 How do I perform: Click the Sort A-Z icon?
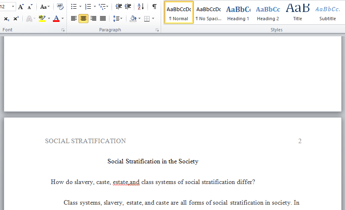[x=140, y=7]
